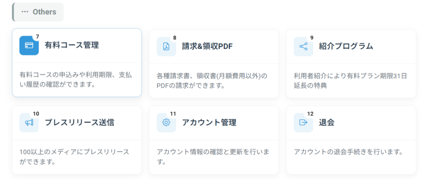Select the 退会 heading

[327, 122]
